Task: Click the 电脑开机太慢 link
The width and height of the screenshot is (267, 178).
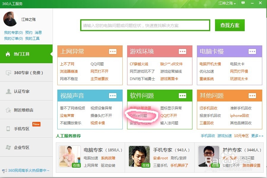Action: (x=210, y=64)
